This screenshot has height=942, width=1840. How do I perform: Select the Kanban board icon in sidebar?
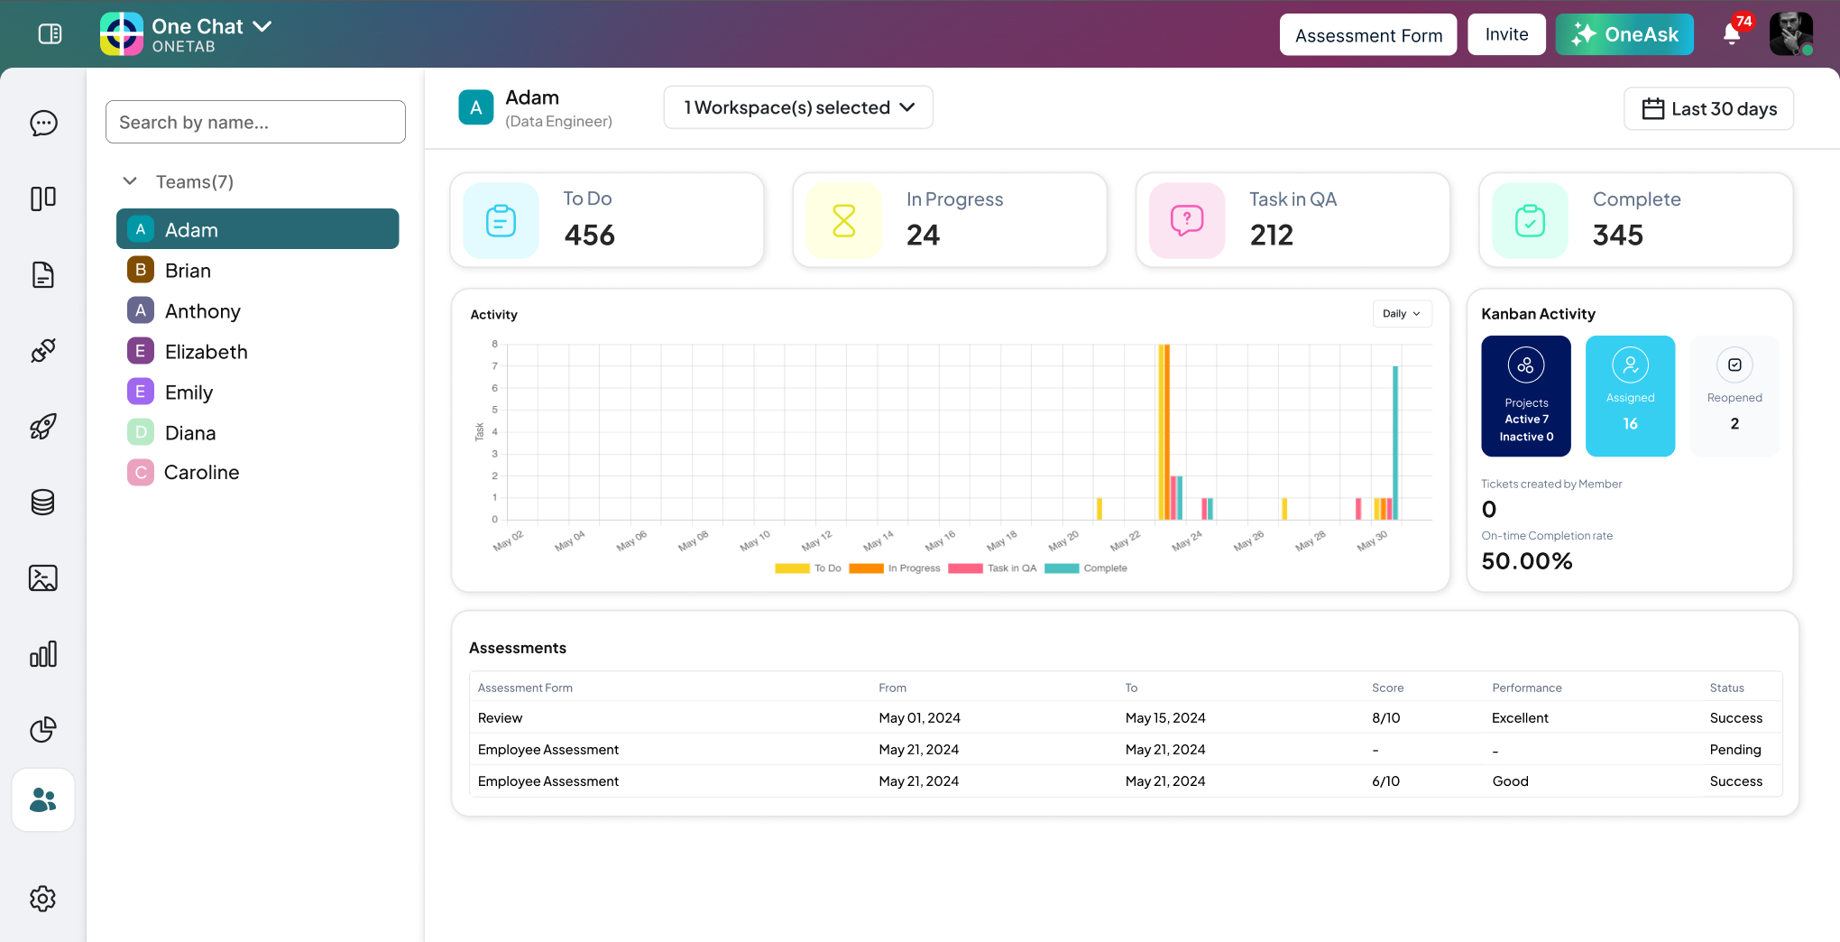click(x=42, y=199)
